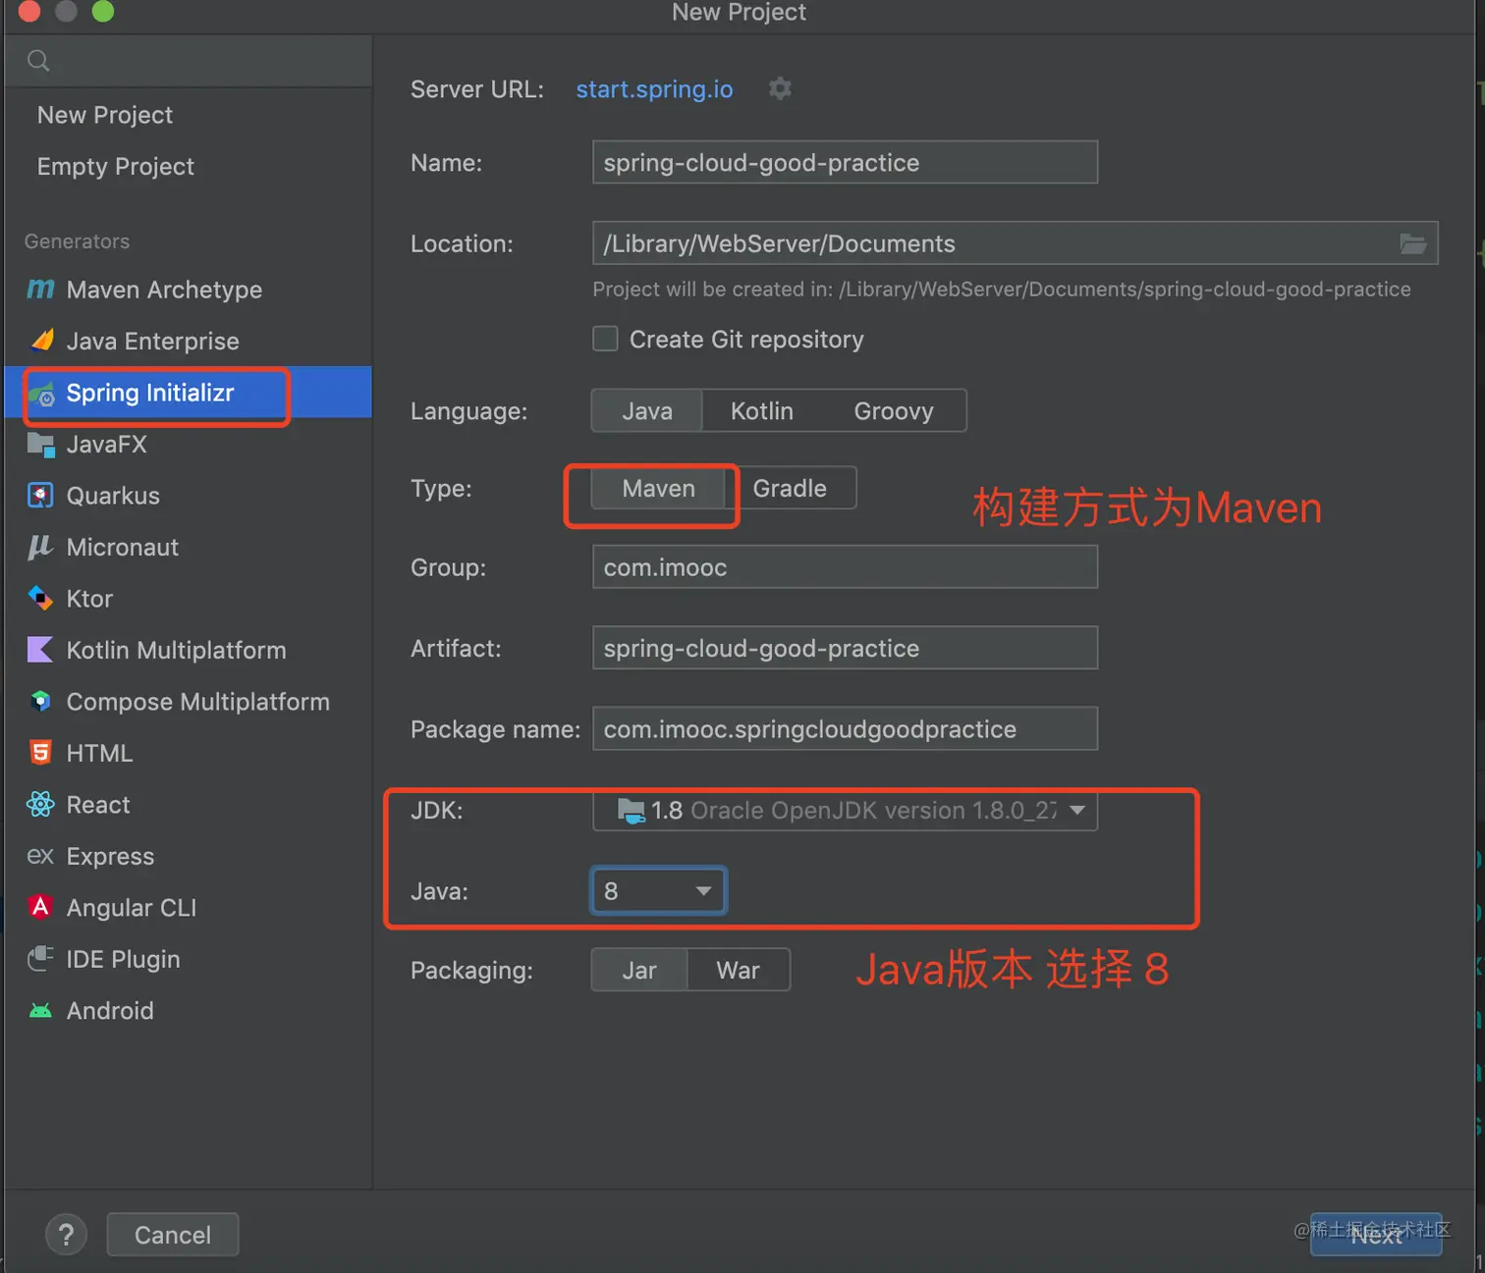Select Maven Archetype generator

click(x=189, y=290)
